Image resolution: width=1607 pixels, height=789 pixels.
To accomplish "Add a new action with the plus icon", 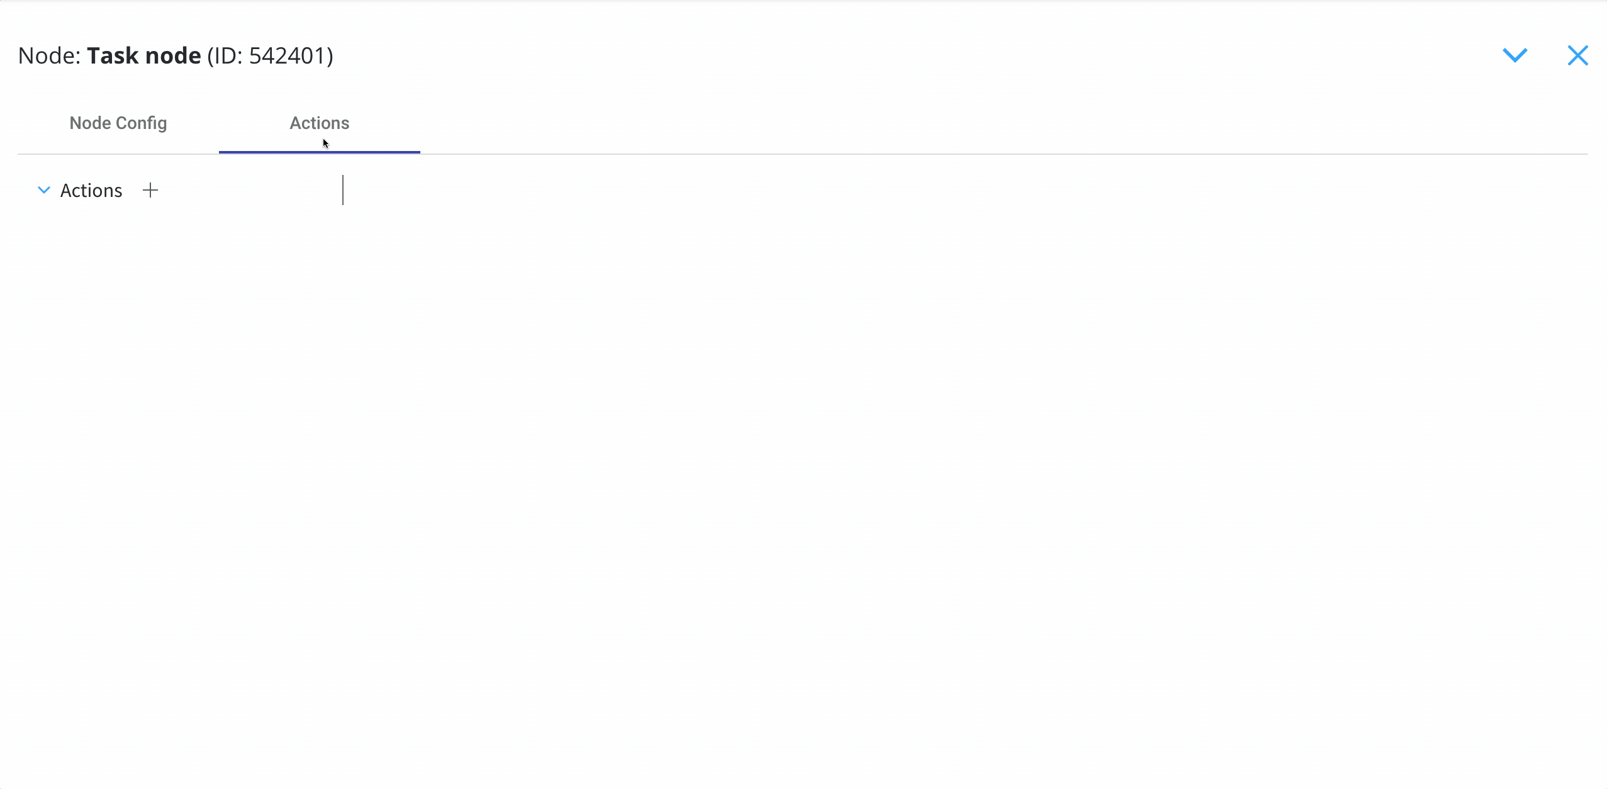I will click(150, 190).
